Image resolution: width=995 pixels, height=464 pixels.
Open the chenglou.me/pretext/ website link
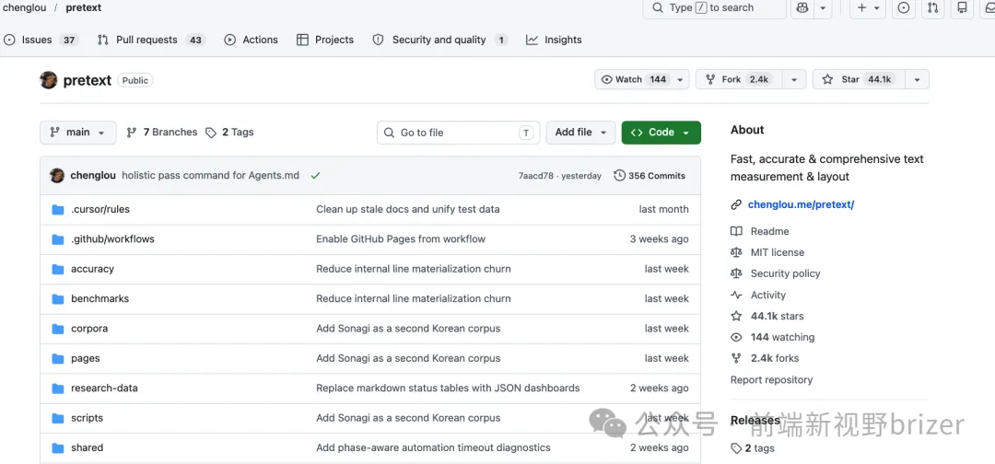coord(801,204)
